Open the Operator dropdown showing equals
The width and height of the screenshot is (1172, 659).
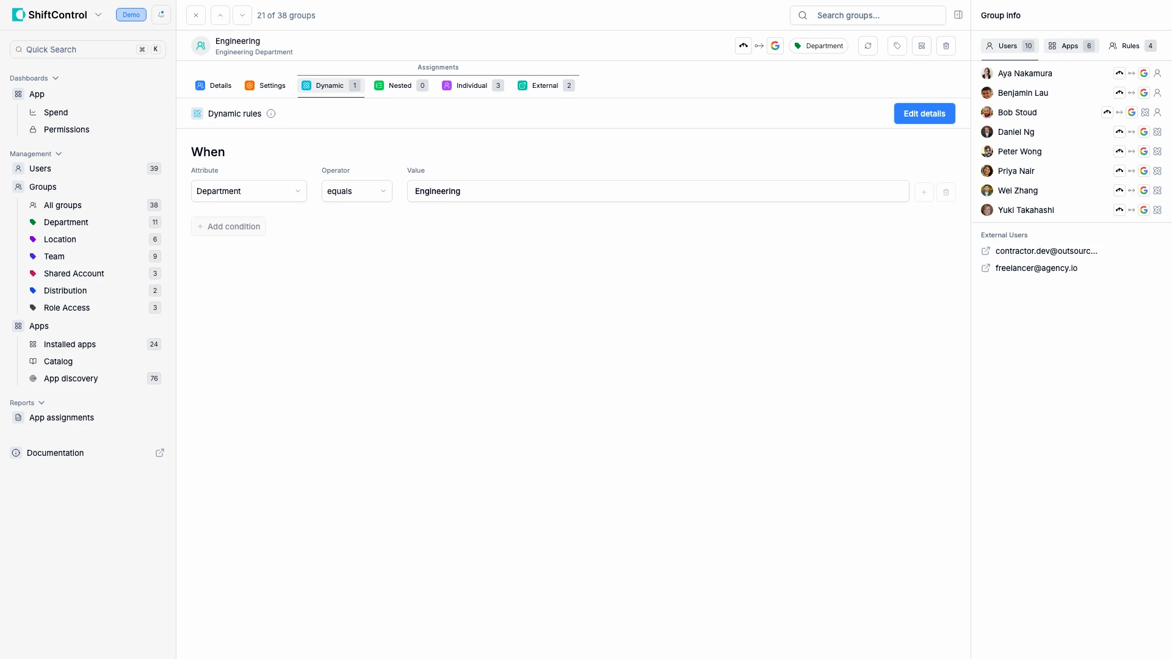pyautogui.click(x=356, y=191)
